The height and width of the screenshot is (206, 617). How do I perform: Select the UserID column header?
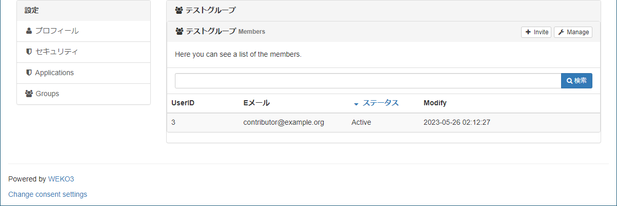183,103
